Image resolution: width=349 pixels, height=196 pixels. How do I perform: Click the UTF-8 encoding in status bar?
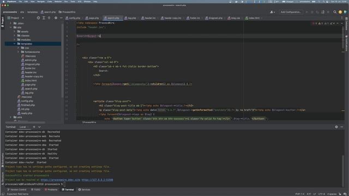pyautogui.click(x=321, y=194)
